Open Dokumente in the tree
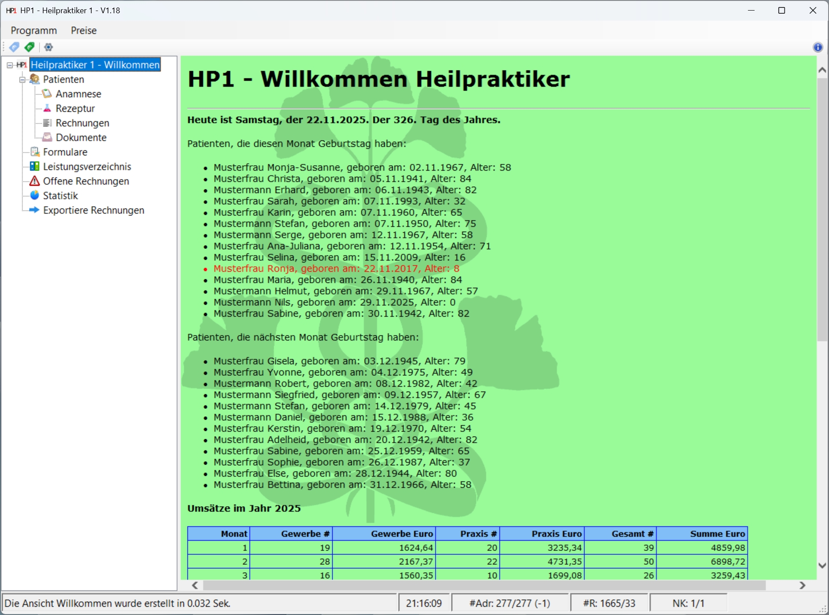The height and width of the screenshot is (615, 829). point(81,137)
